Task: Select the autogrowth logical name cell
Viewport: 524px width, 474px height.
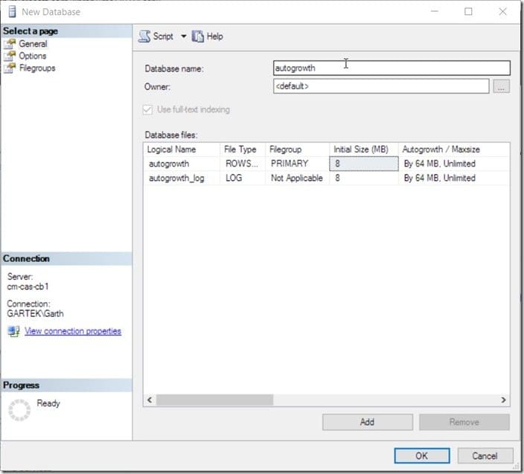Action: click(x=182, y=164)
